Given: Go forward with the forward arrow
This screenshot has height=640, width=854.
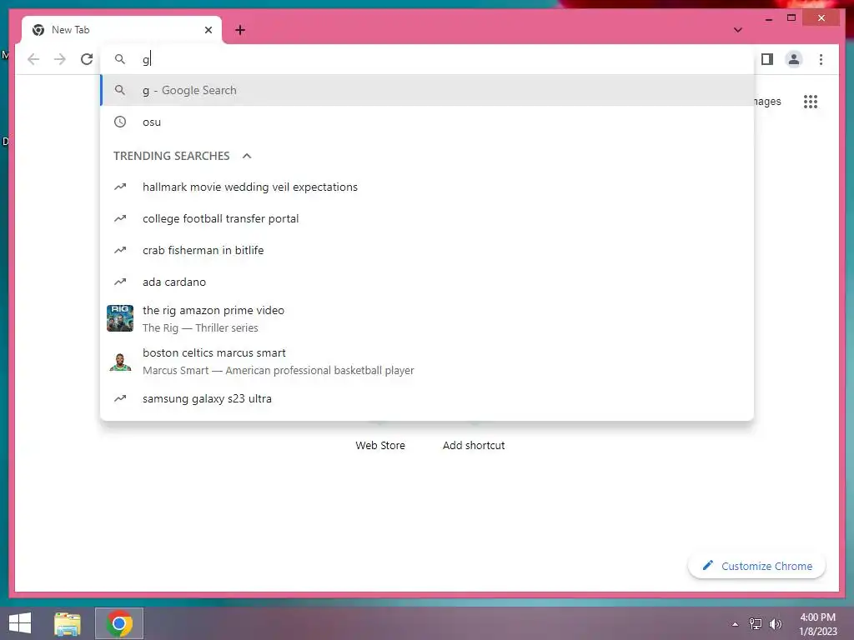Looking at the screenshot, I should coord(60,59).
